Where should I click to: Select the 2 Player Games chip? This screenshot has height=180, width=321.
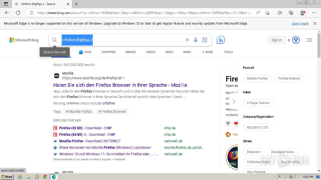click(x=258, y=103)
